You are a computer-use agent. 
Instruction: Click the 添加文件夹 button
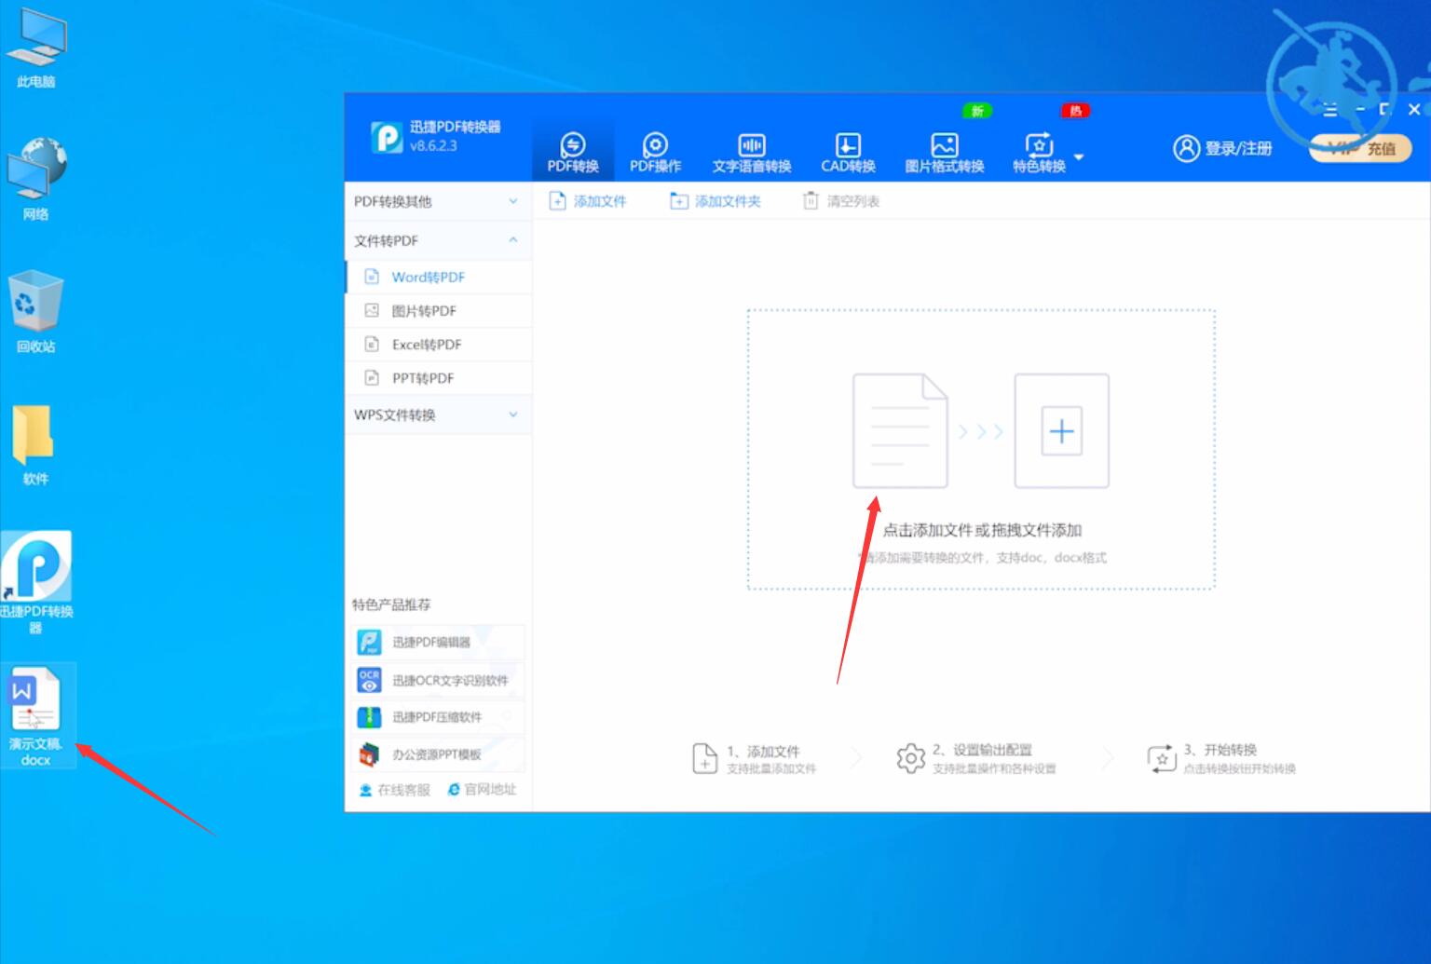click(715, 201)
